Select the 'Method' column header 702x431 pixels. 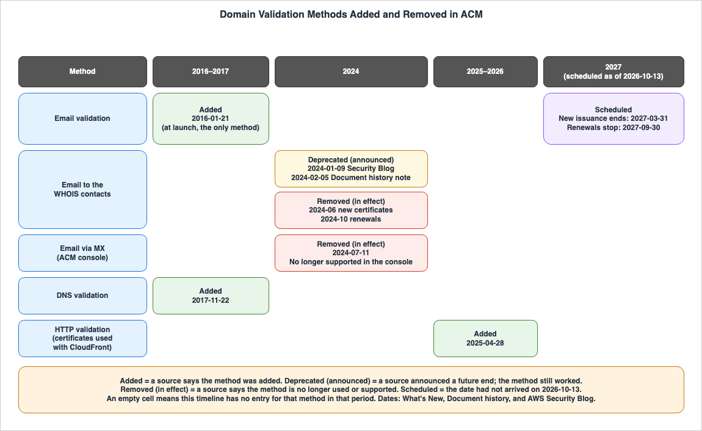[82, 71]
